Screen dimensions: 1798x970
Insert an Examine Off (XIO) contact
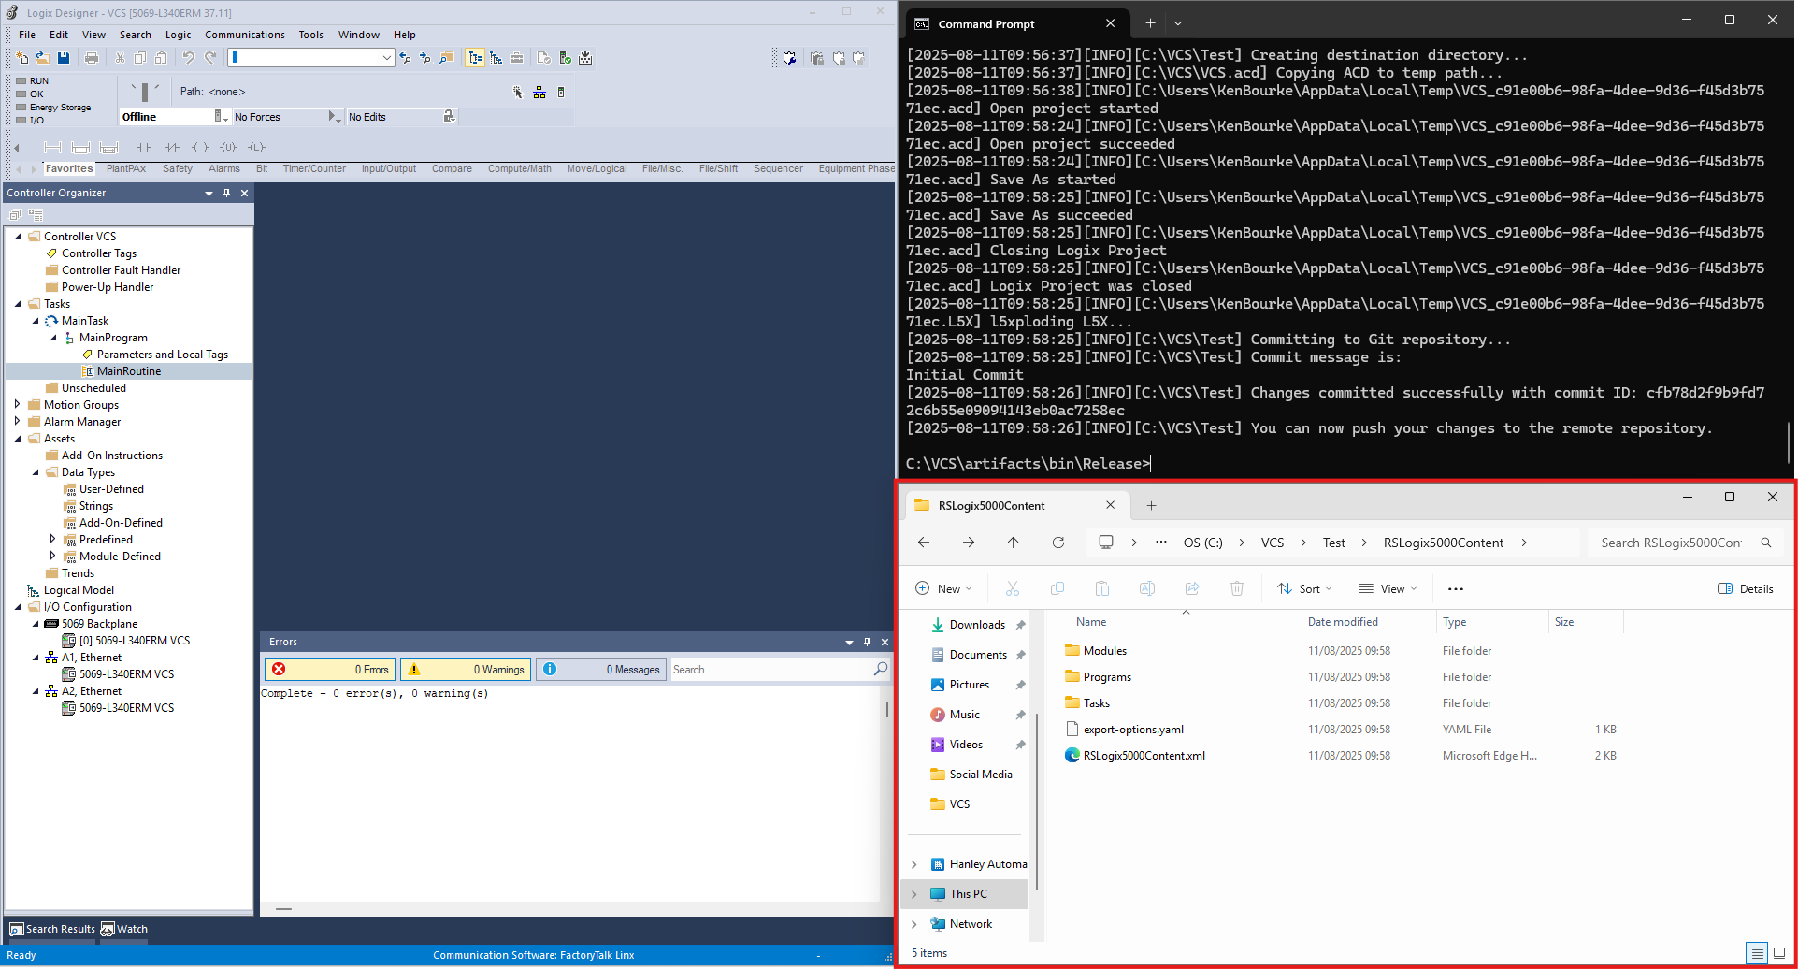[x=172, y=147]
